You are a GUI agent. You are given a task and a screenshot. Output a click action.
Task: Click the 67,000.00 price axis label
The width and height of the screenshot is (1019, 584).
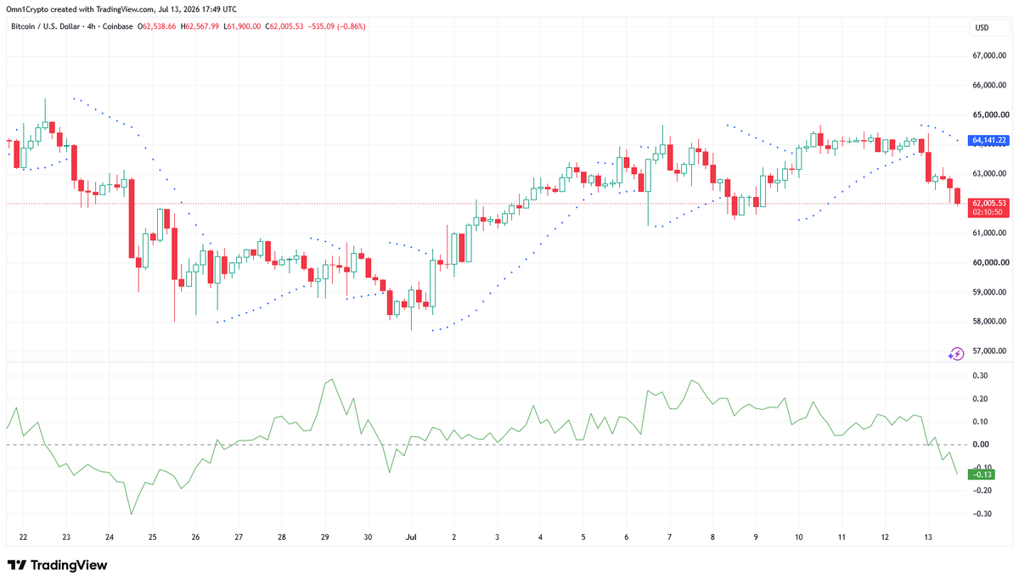pos(990,56)
